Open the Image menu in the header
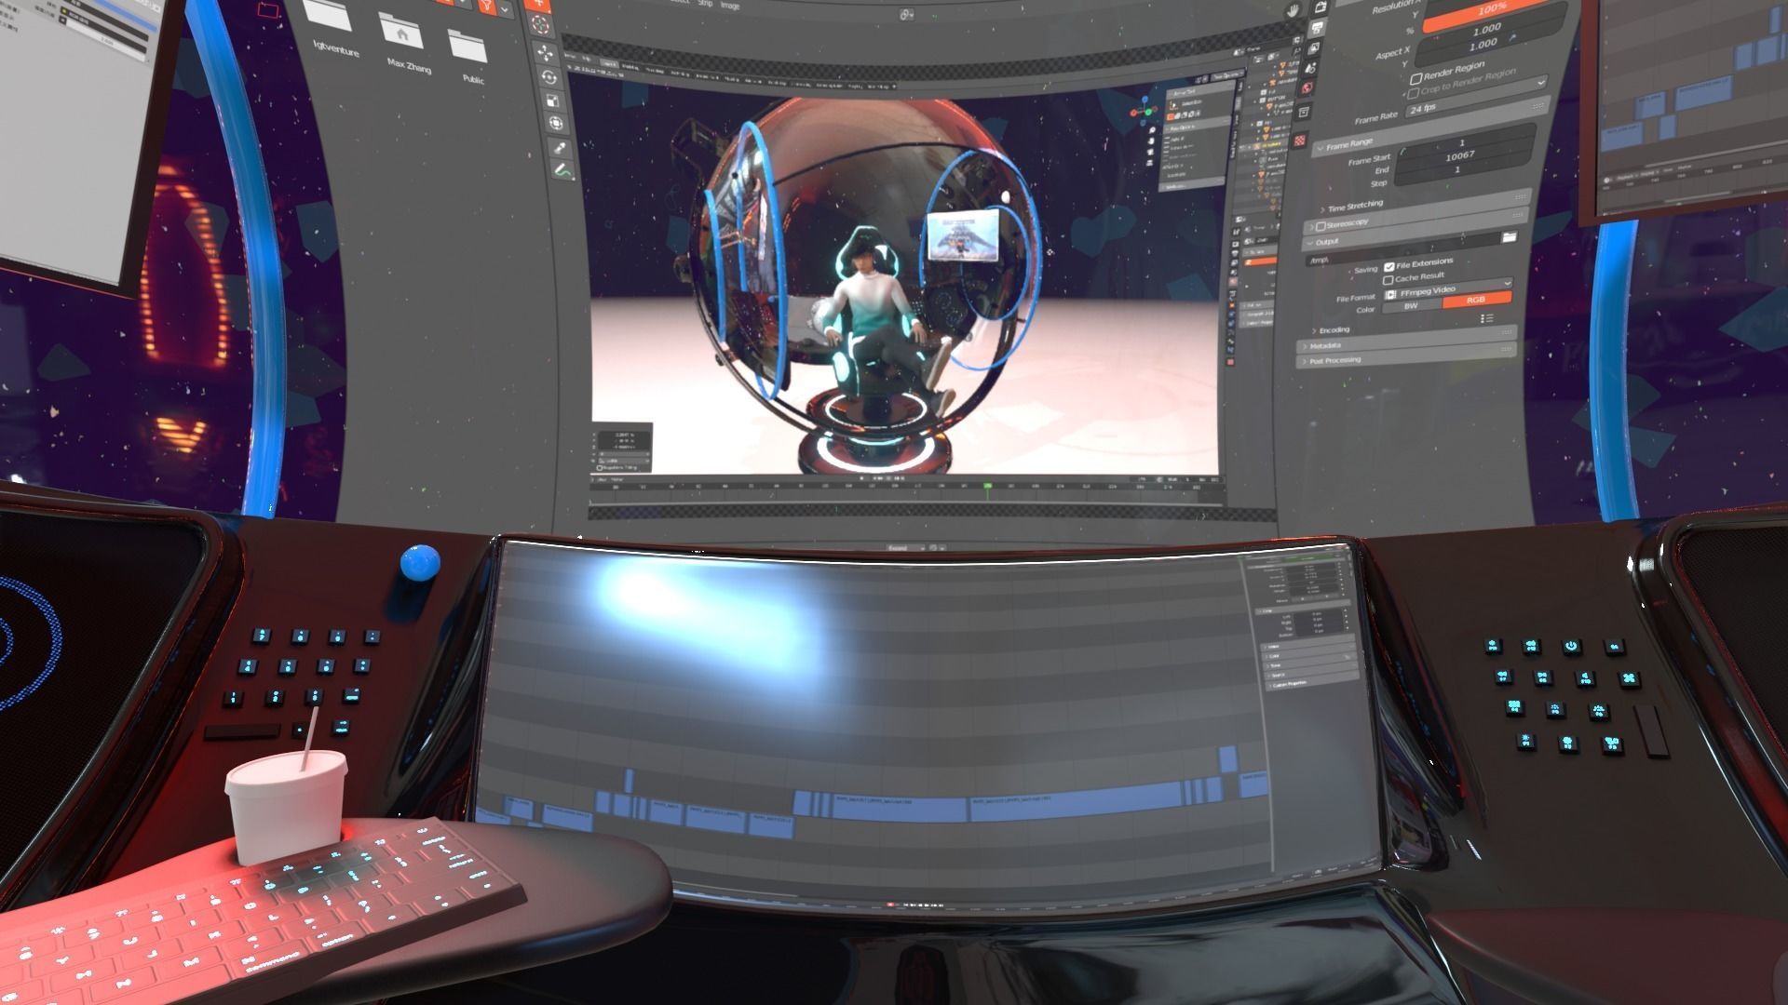This screenshot has width=1788, height=1005. 730,7
